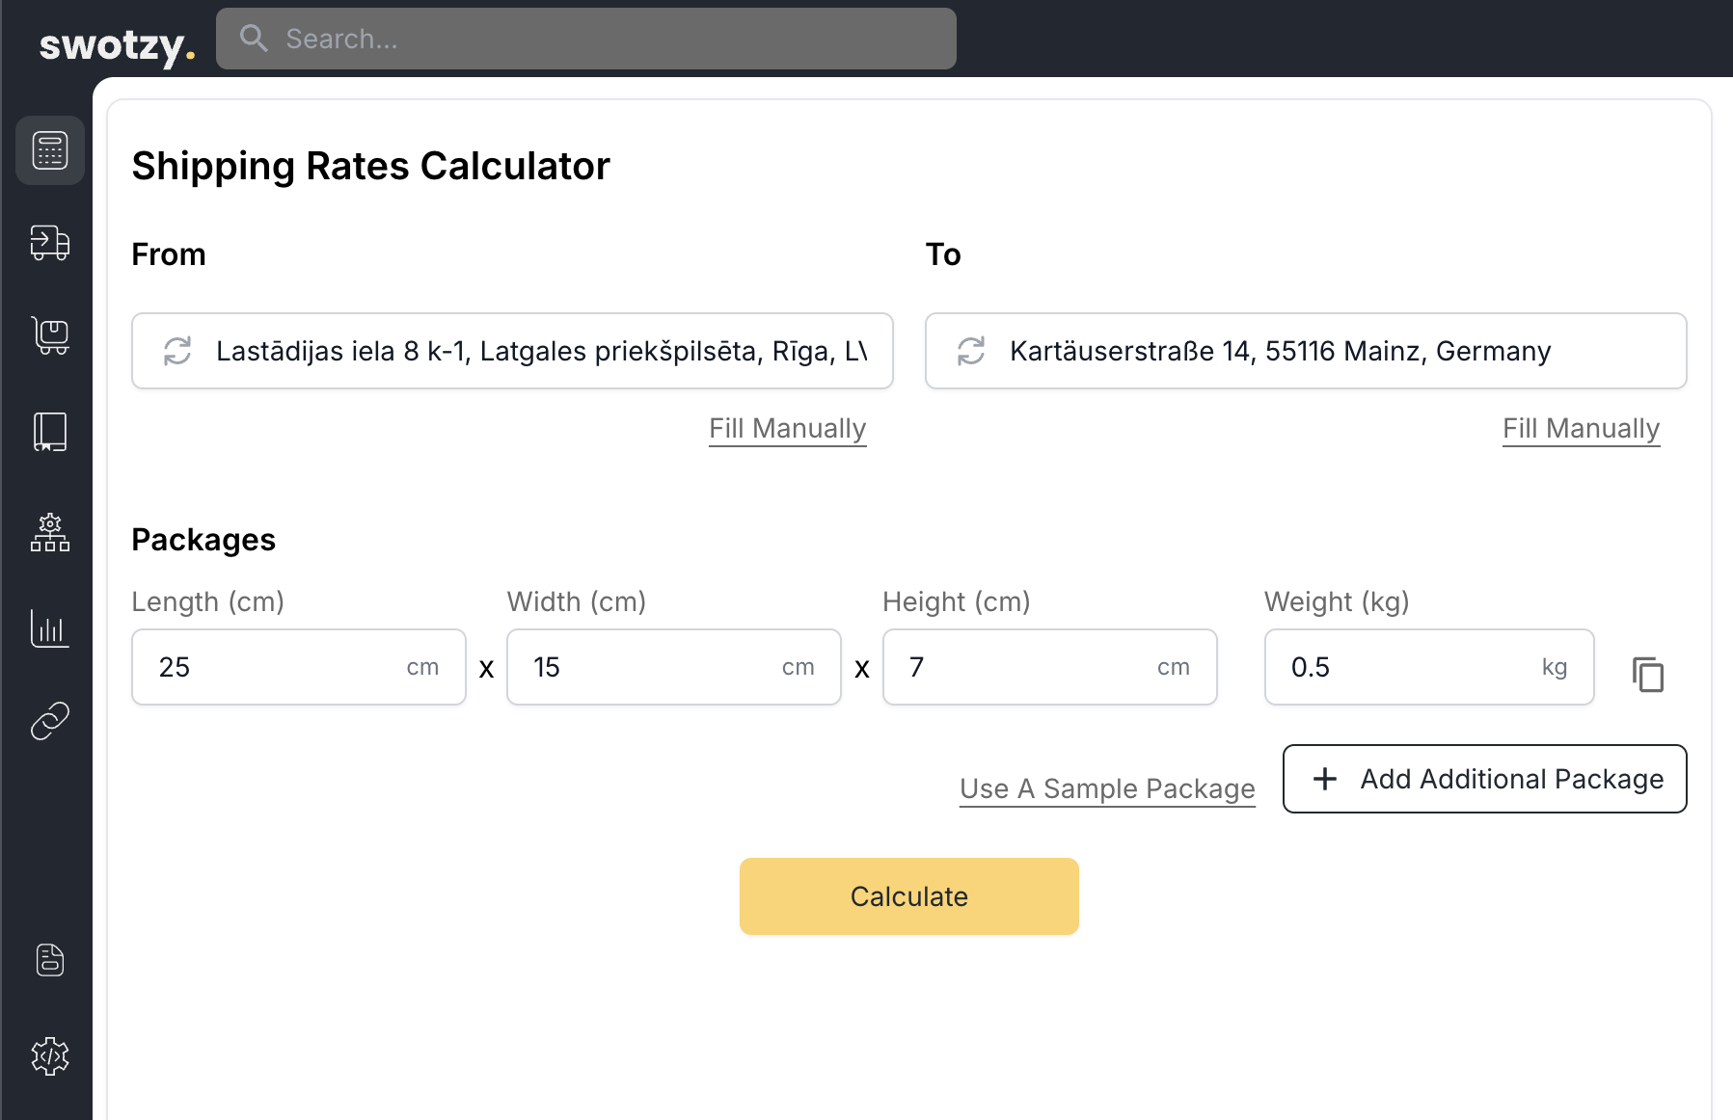Open the address book icon in the sidebar
Screen dimensions: 1733x1120
[49, 432]
